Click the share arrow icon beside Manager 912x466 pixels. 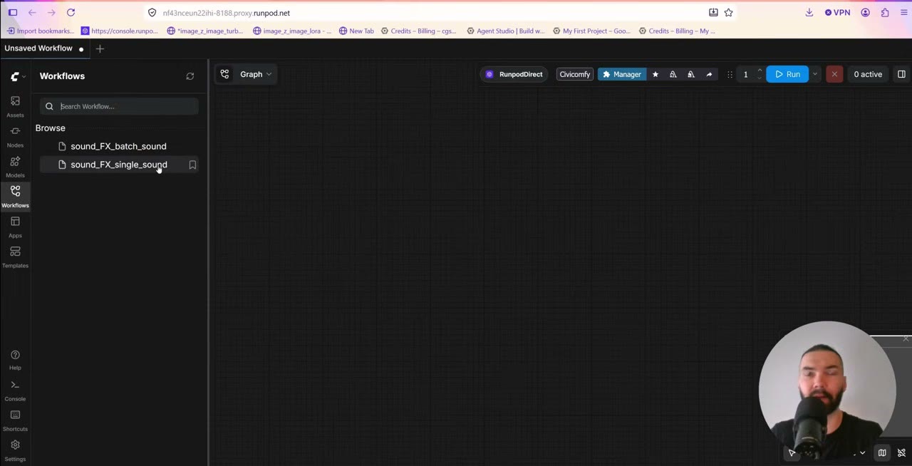[x=709, y=74]
